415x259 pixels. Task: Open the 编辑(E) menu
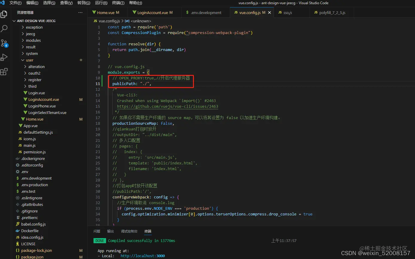pos(32,3)
